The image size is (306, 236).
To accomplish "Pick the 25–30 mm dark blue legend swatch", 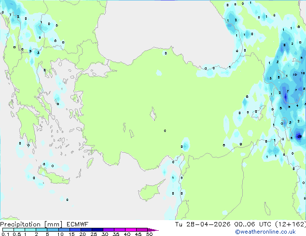I will tap(97, 230).
